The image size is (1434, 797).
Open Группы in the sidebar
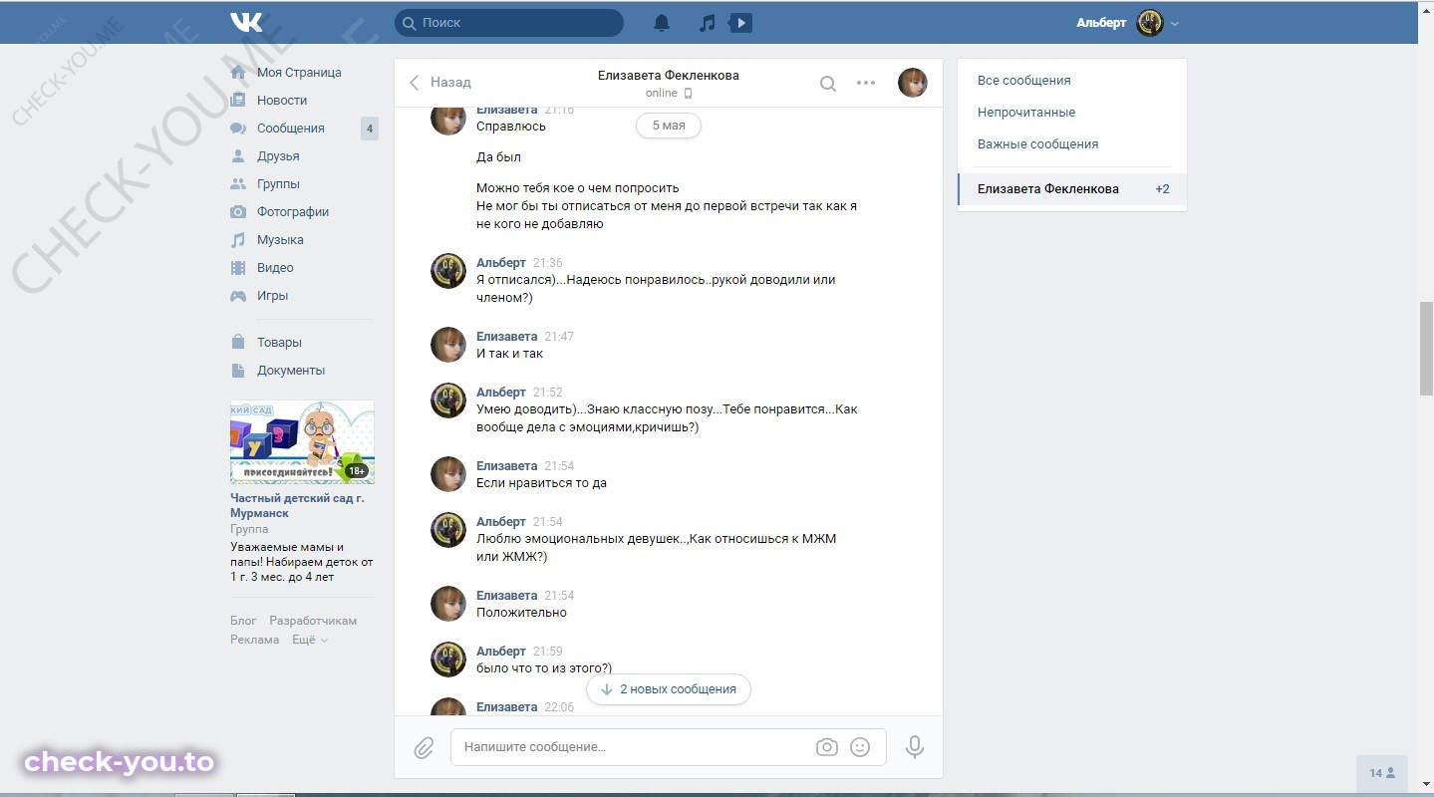[278, 184]
